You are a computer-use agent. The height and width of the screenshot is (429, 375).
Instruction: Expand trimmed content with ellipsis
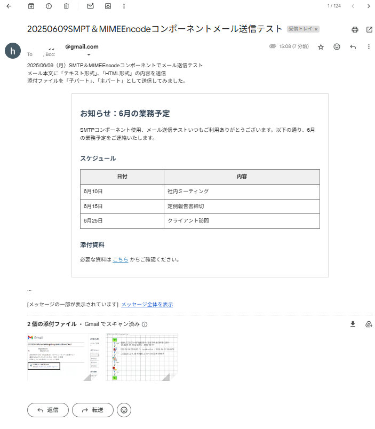(29, 290)
